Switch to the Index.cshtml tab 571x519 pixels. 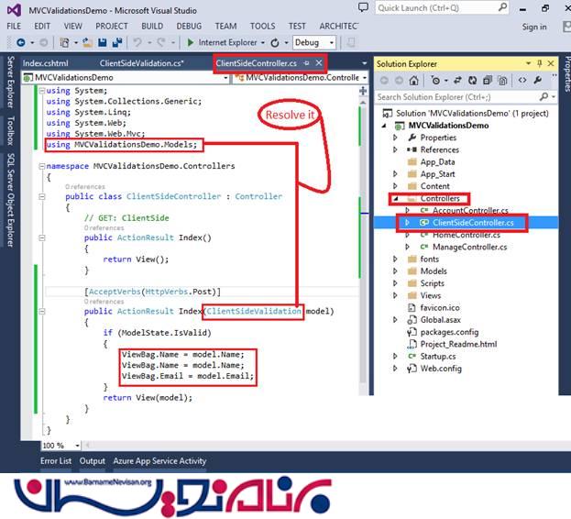tap(46, 63)
